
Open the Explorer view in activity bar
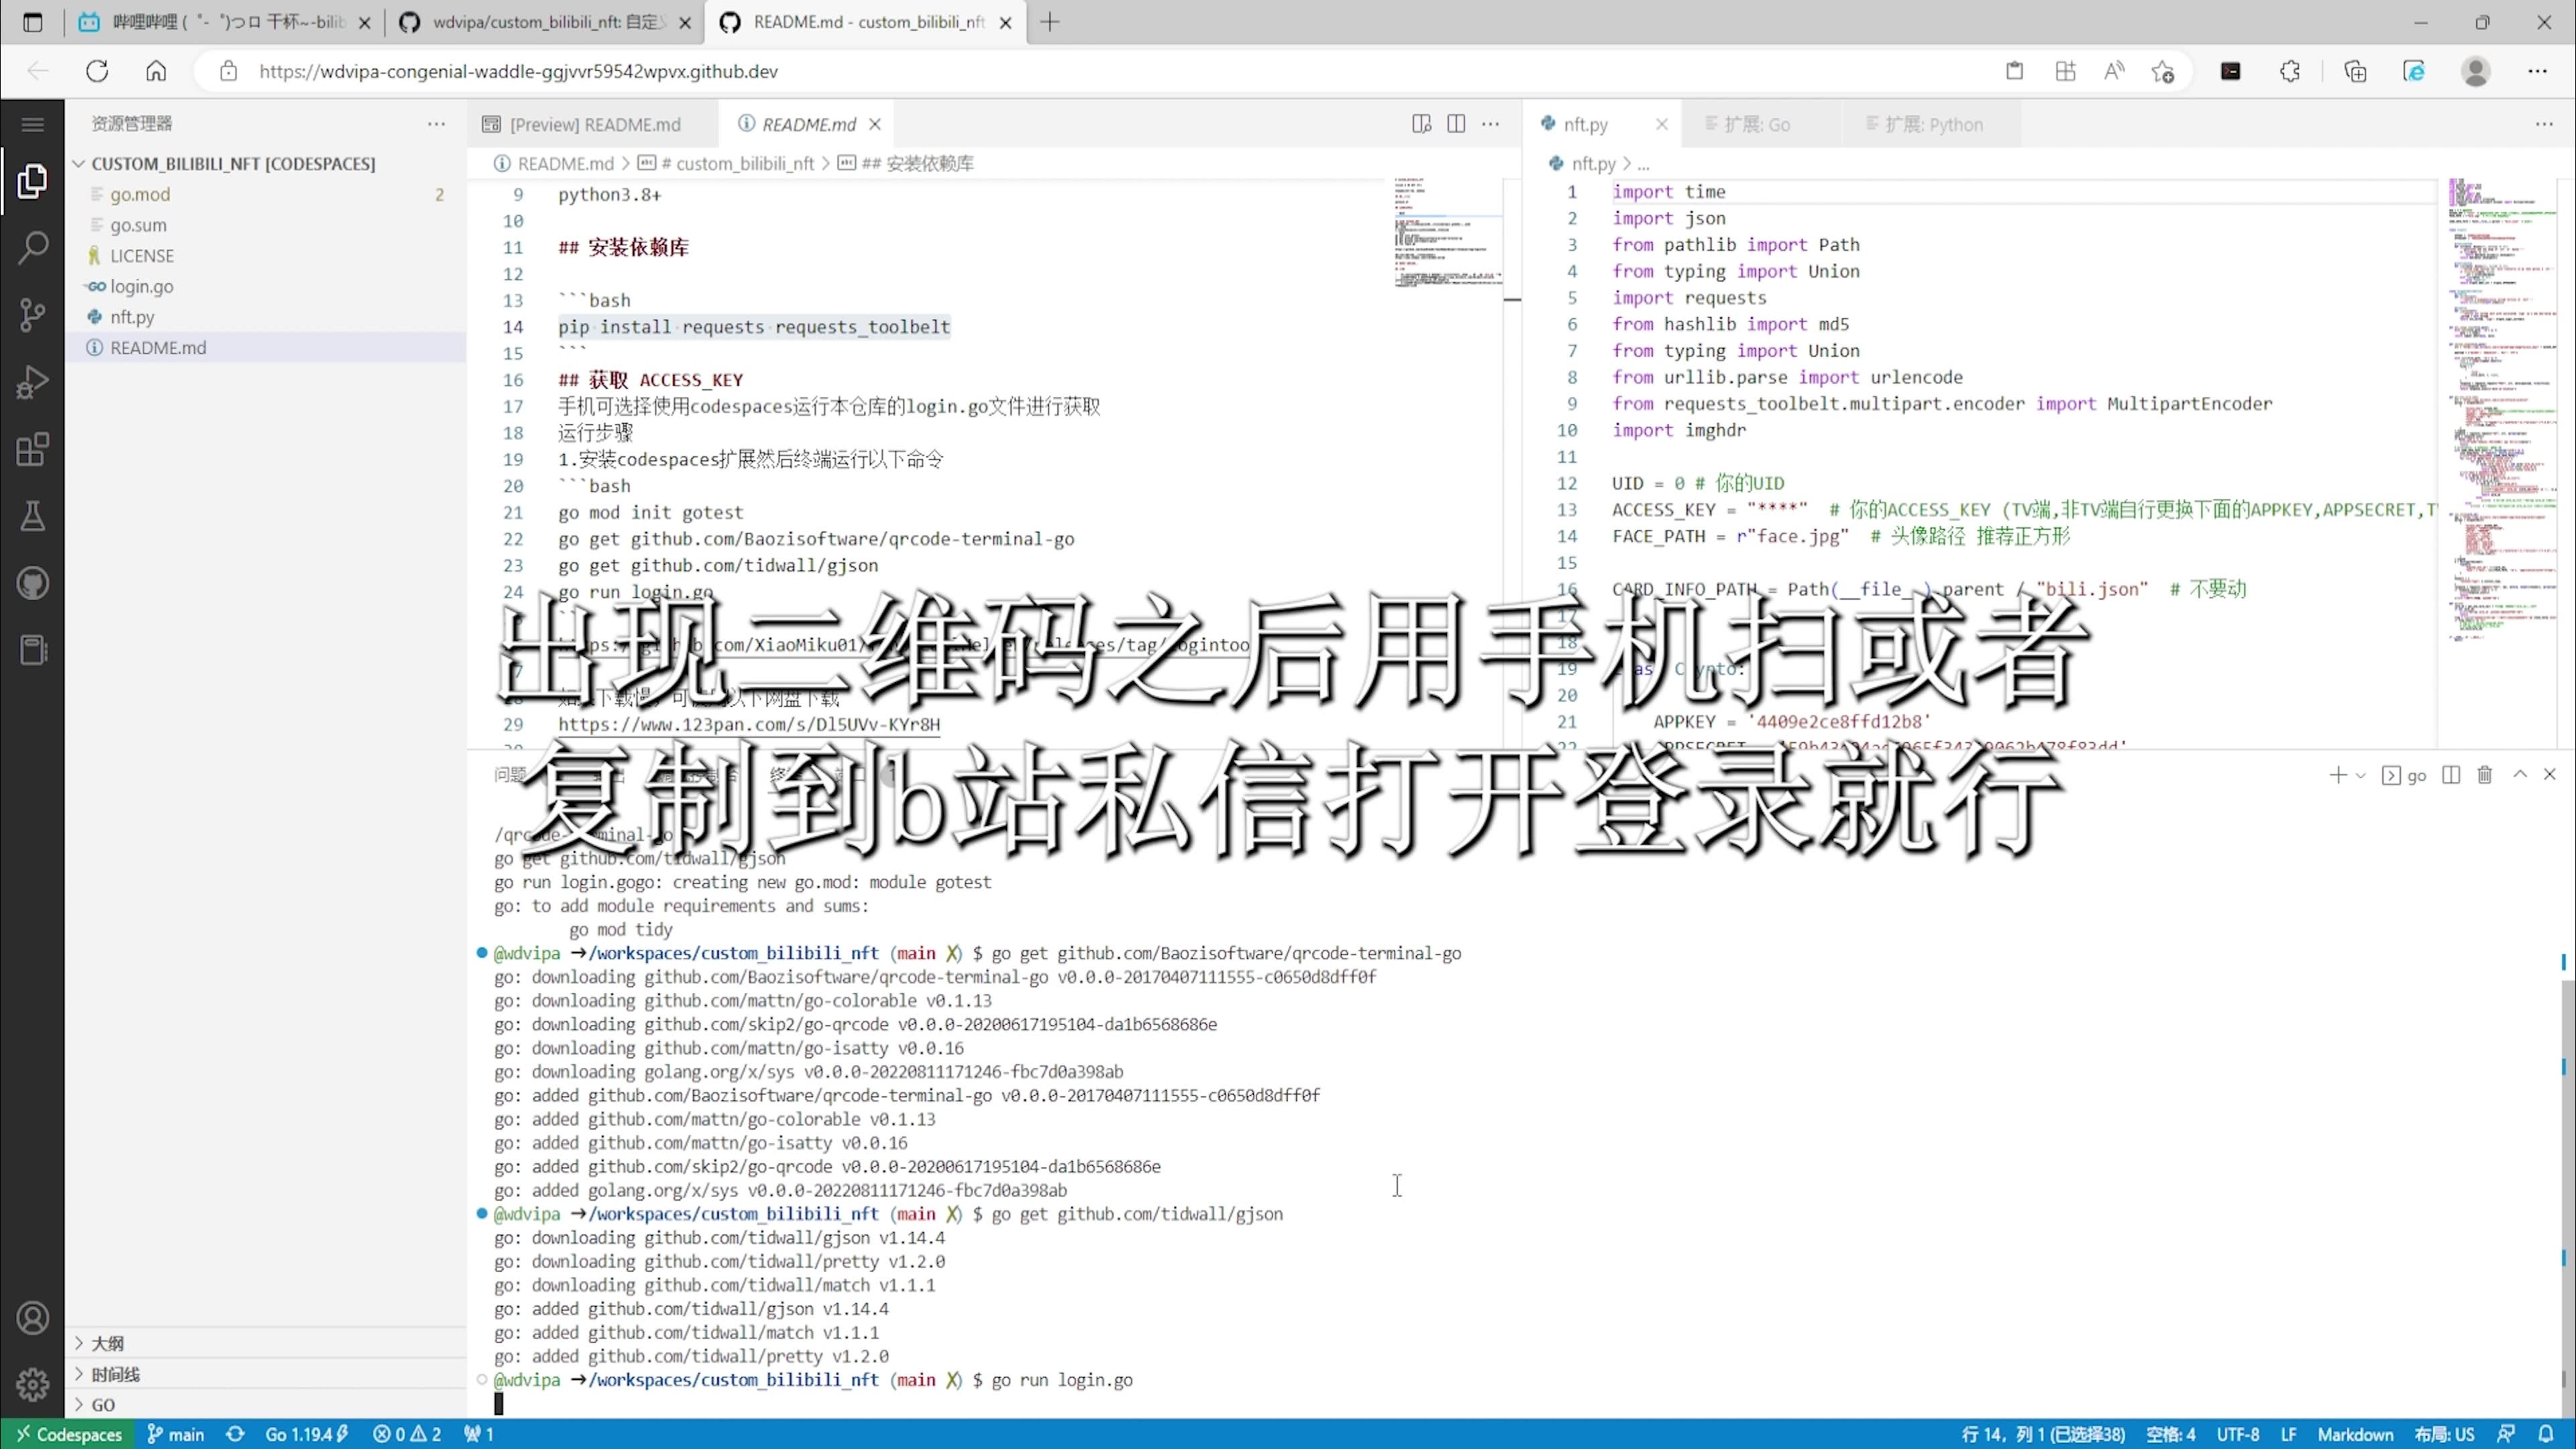32,182
